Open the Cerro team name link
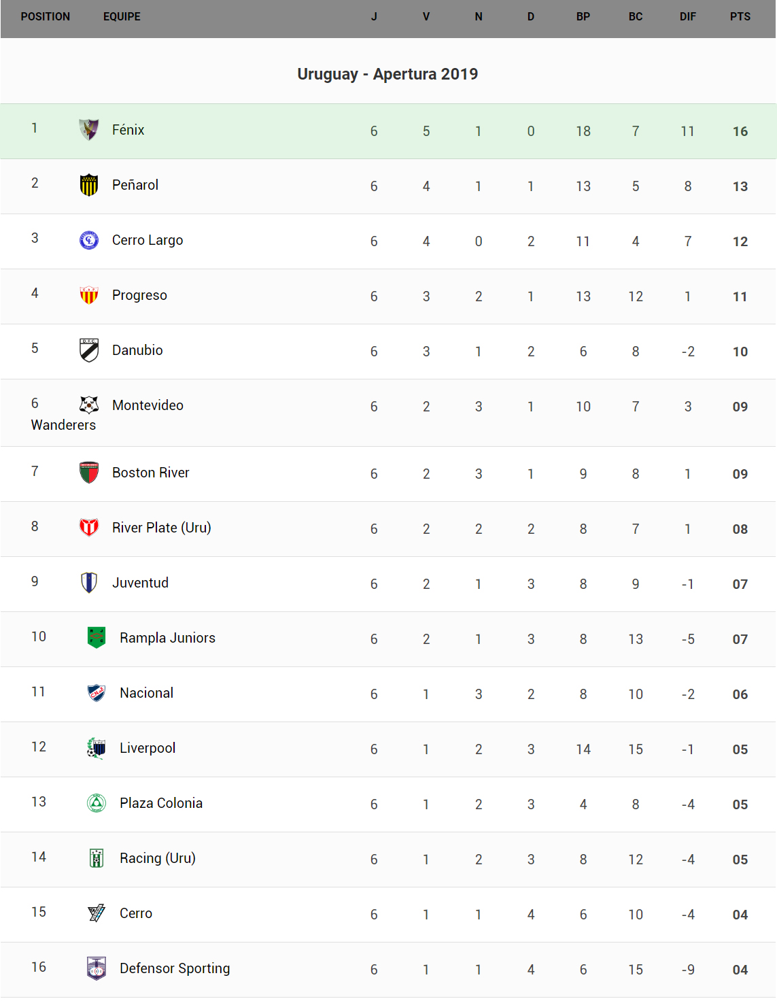 point(136,913)
